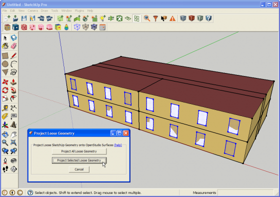The width and height of the screenshot is (280, 197).
Task: Toggle X-ray blue wireframe cube view
Action: pyautogui.click(x=77, y=27)
